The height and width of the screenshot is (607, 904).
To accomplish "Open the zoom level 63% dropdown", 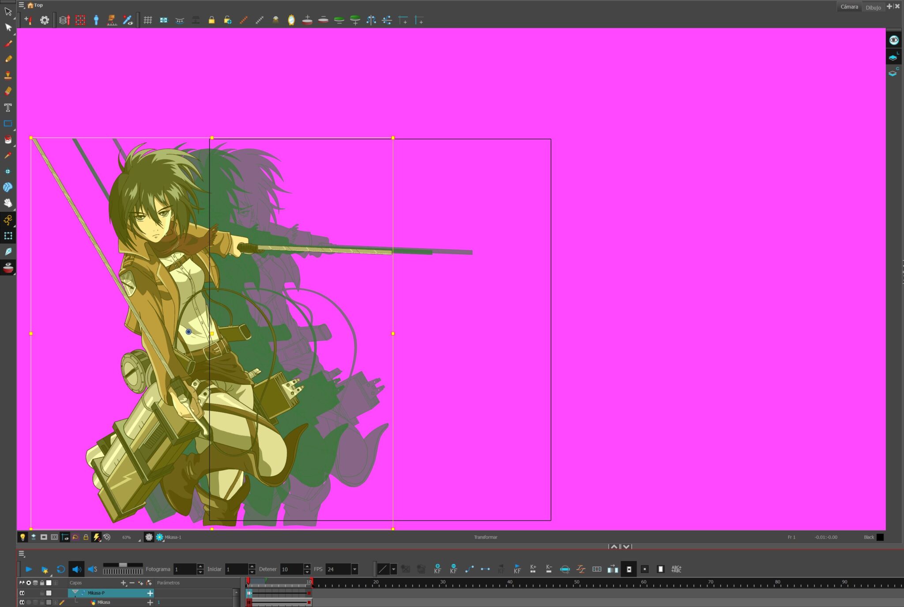I will tap(139, 539).
